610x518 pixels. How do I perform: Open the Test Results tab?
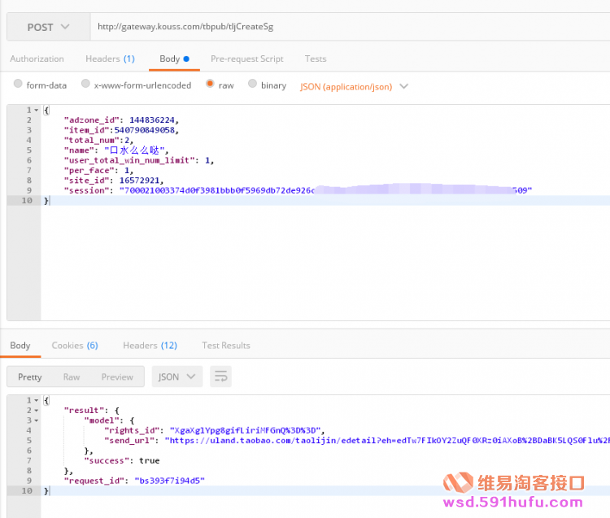(226, 346)
